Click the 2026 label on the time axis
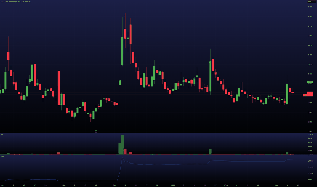The image size is (317, 187). [x=173, y=185]
